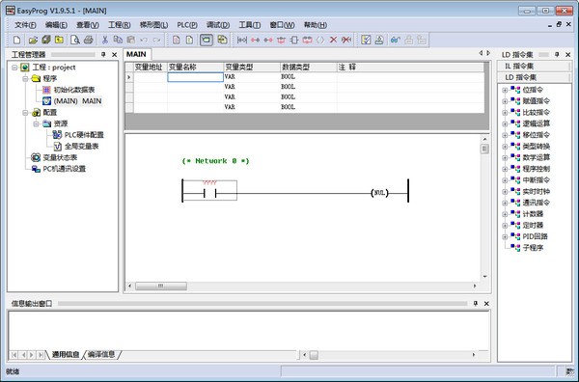Click the empty 变量名称 input cell
Viewport: 579px width, 382px height.
tap(195, 77)
